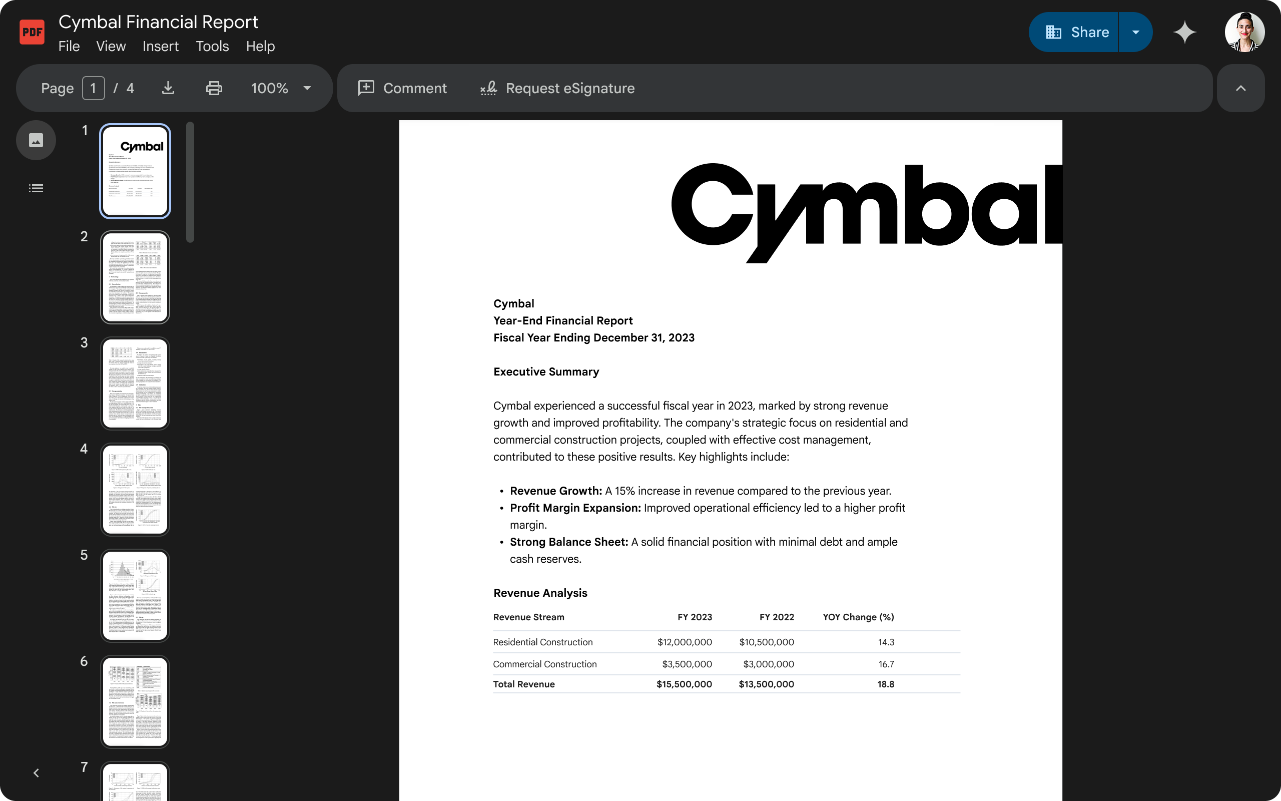The width and height of the screenshot is (1281, 801).
Task: Open the document outline icon
Action: coord(36,188)
